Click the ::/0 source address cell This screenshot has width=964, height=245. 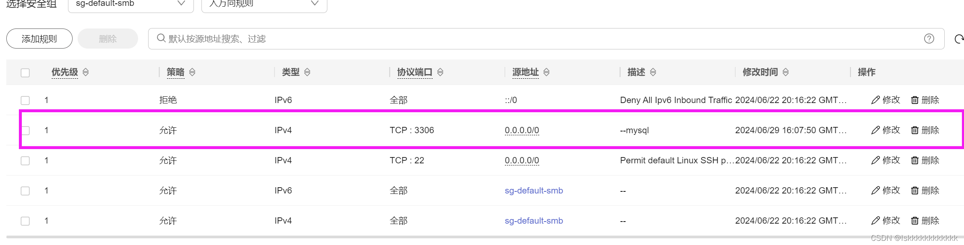(511, 100)
